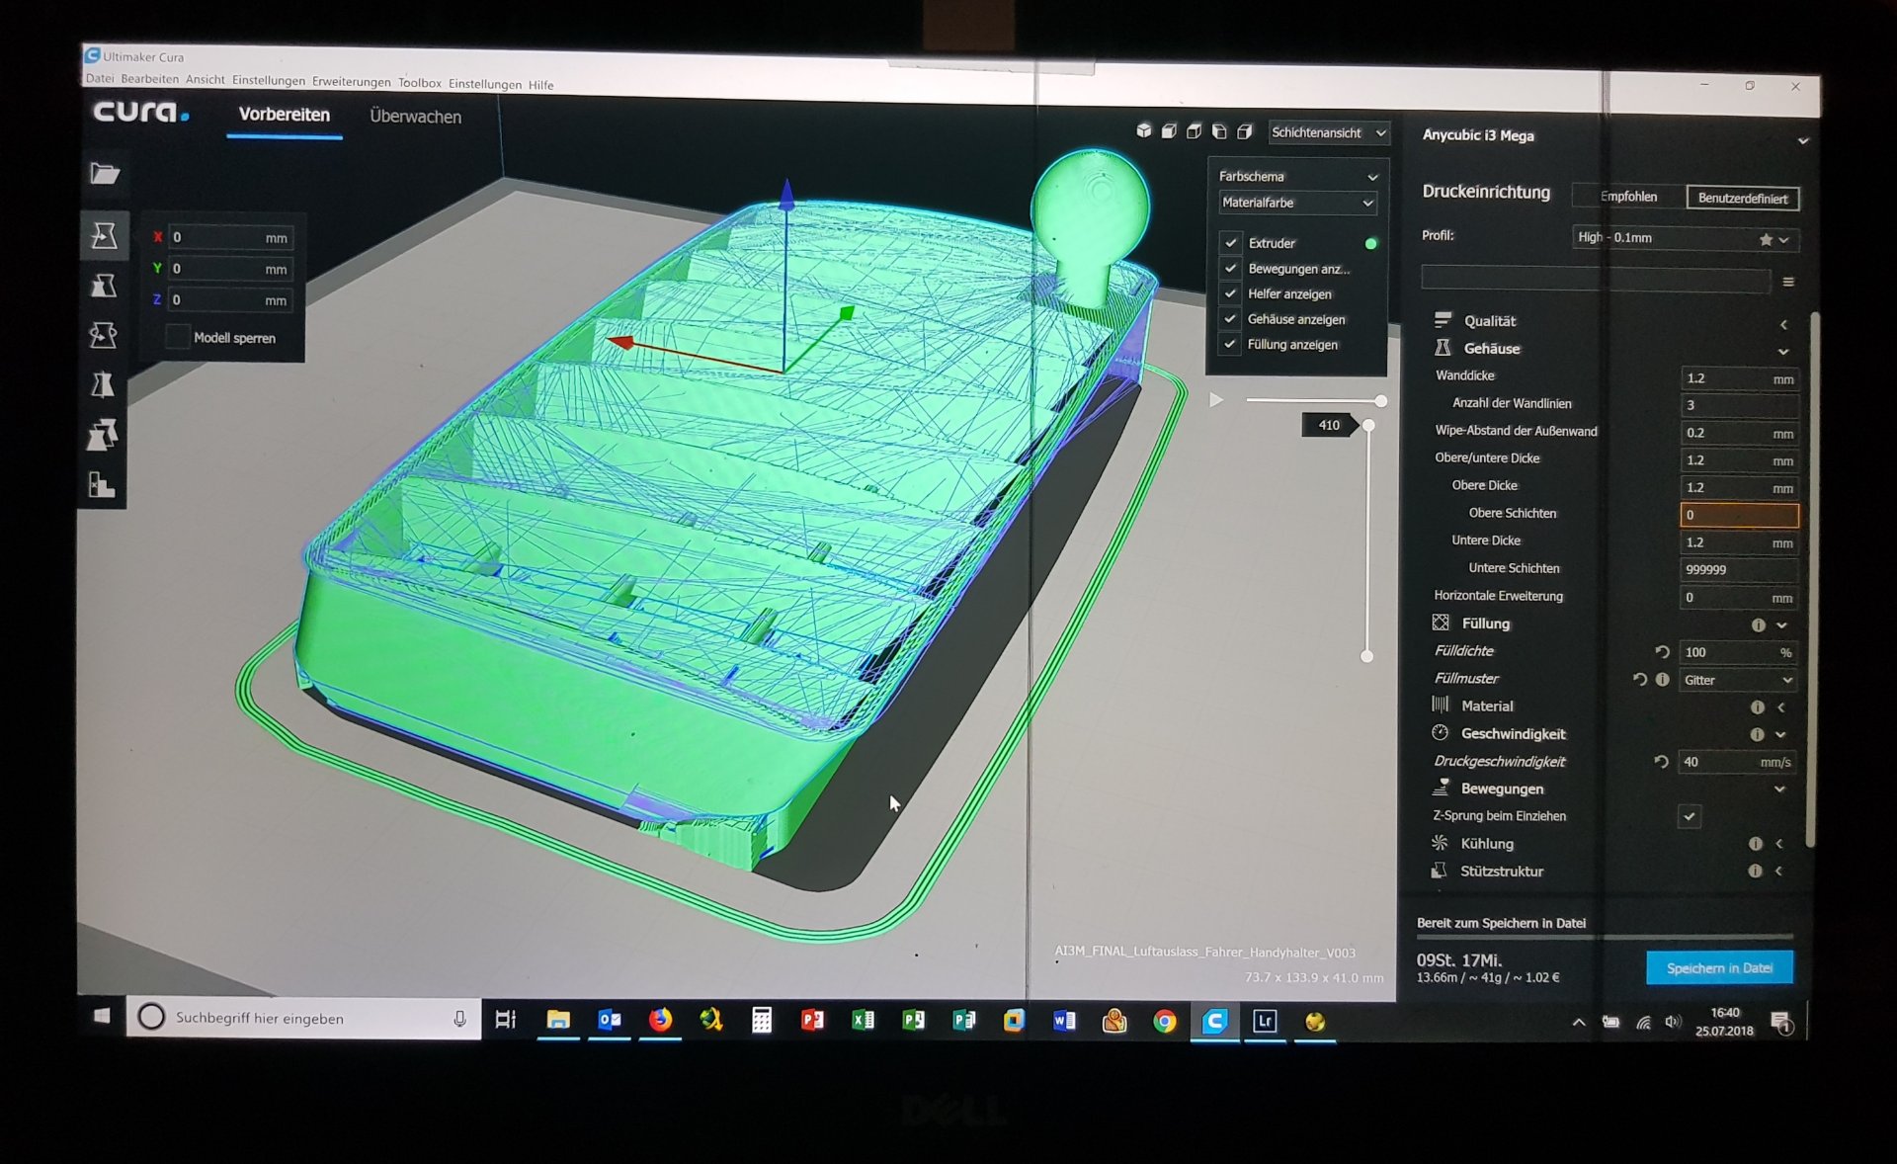The image size is (1897, 1164).
Task: Click Speichern in Datei button
Action: tap(1720, 967)
